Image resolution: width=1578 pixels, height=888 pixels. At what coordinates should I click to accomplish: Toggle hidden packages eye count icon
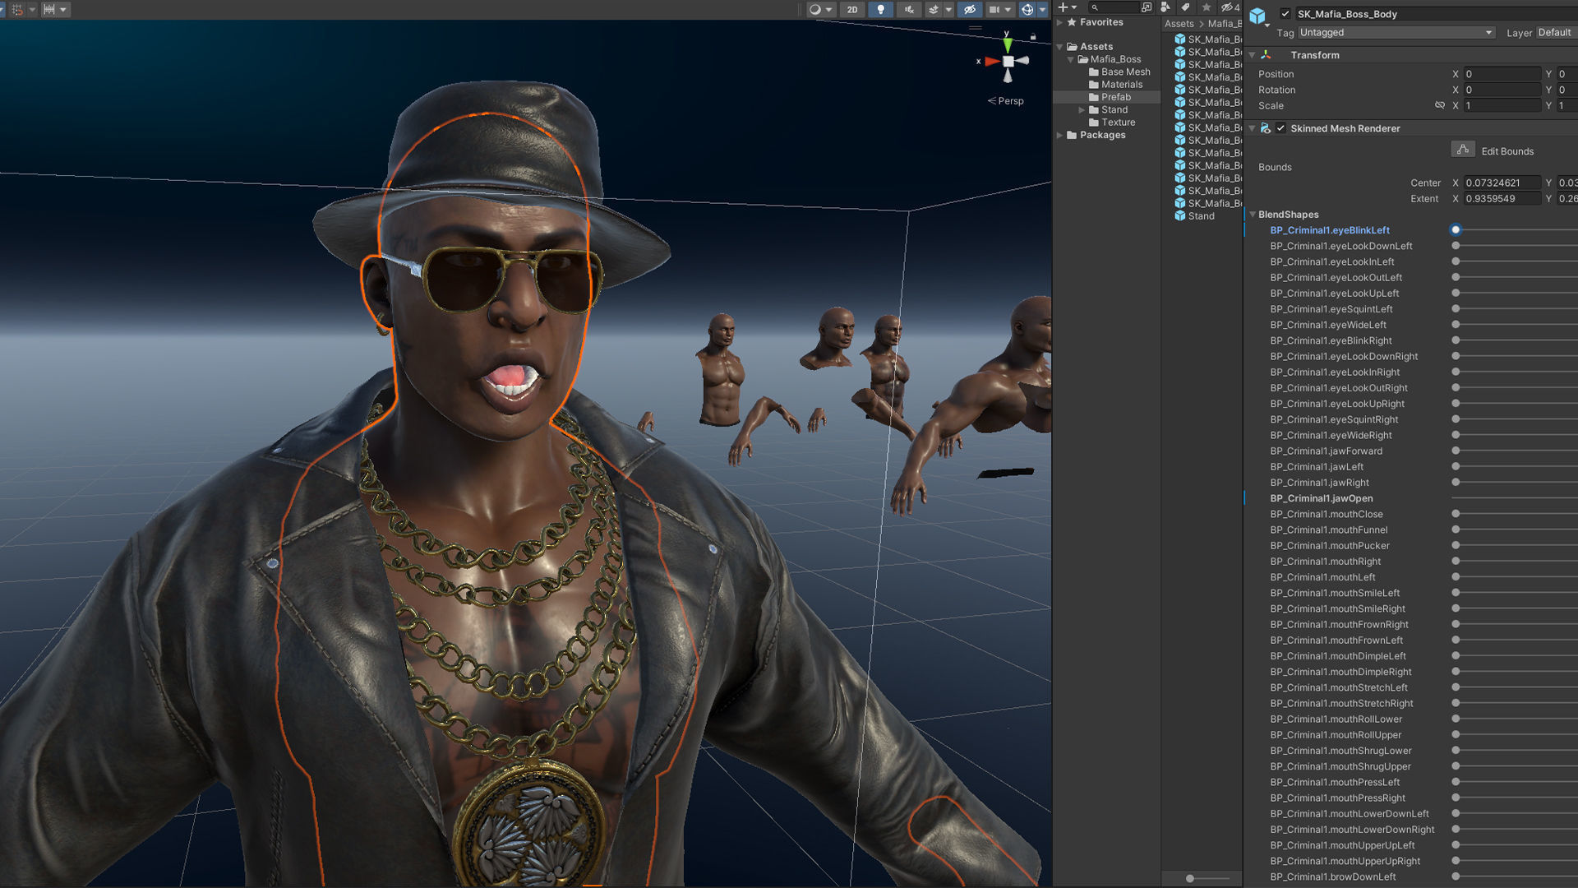coord(1230,7)
